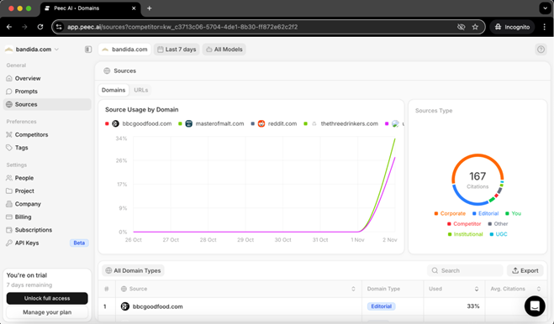Click the tracking protection eye icon
This screenshot has height=324, width=554.
point(461,27)
